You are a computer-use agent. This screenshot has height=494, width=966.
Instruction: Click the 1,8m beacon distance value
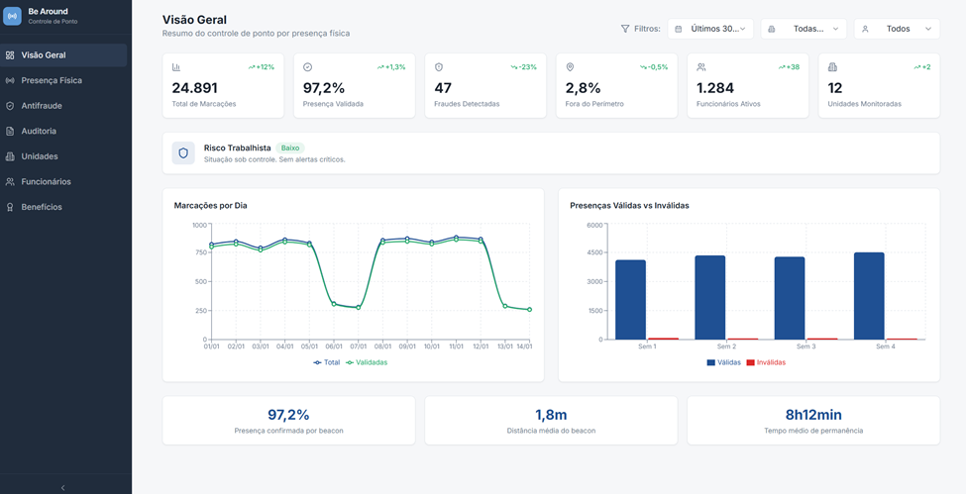(551, 415)
